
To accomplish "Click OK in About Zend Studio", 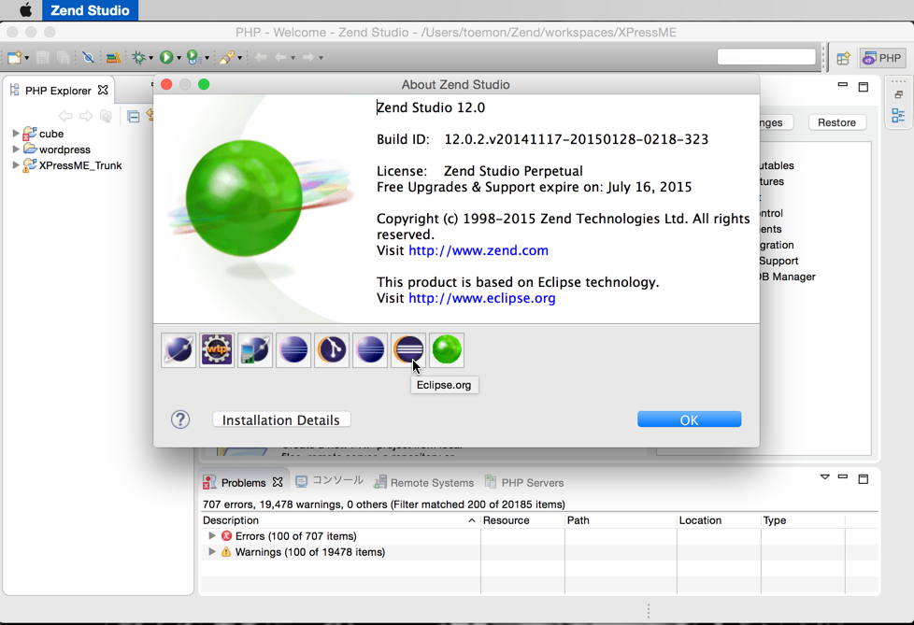I will [x=689, y=419].
